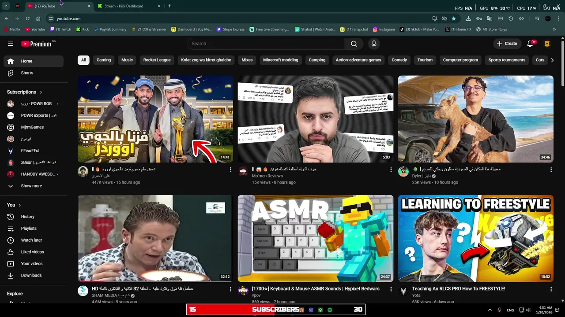The width and height of the screenshot is (565, 317).
Task: Open History in the sidebar
Action: pos(34,217)
